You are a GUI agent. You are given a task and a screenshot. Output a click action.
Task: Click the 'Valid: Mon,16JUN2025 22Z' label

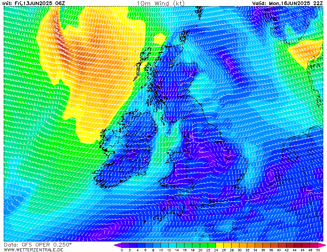click(287, 3)
